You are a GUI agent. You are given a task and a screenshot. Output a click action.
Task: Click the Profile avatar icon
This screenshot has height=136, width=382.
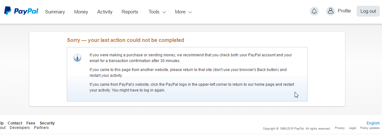coord(330,11)
